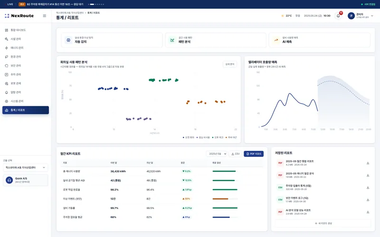Click 99.7% value in 설비 가동률 row

114,208
